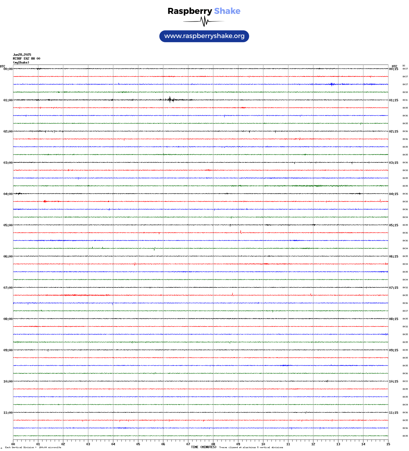
Task: Click the 10:15 label on the right axis
Action: (x=394, y=381)
